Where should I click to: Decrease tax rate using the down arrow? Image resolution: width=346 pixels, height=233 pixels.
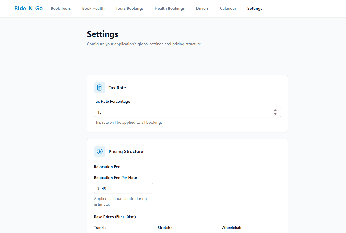[275, 114]
